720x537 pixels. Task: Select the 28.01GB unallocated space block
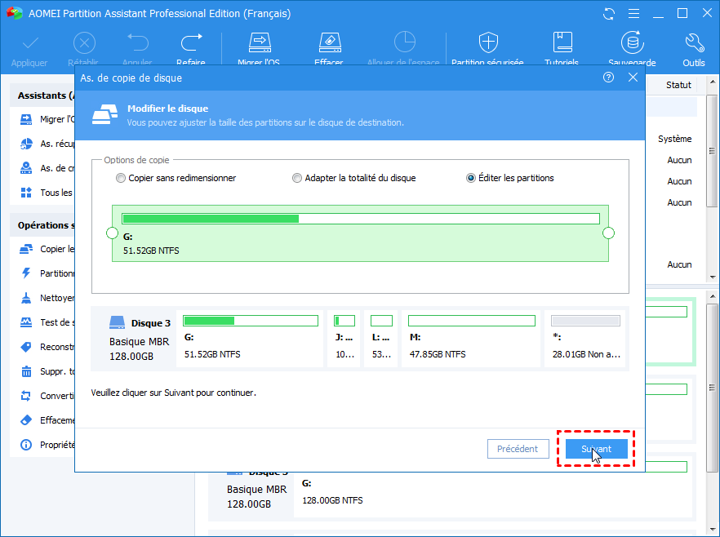tap(585, 338)
